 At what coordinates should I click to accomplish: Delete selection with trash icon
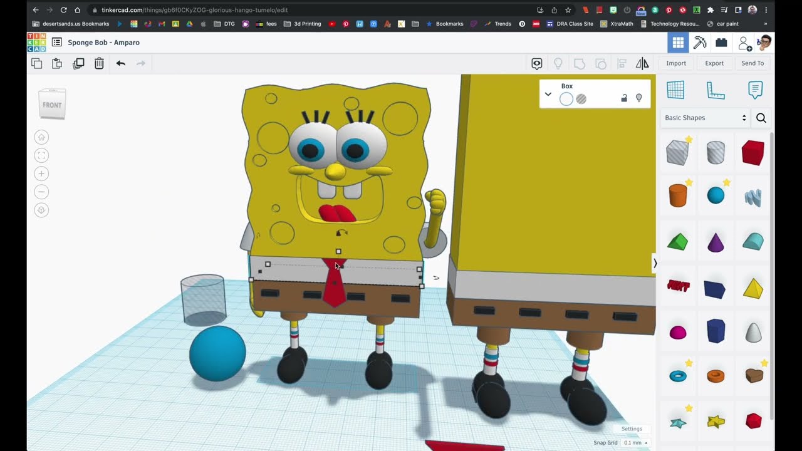(99, 63)
